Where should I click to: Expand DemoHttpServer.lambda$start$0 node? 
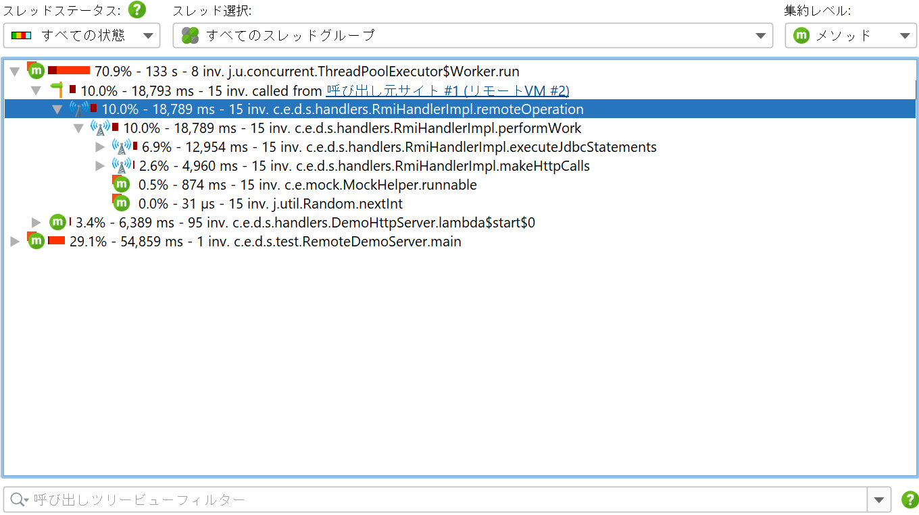(36, 223)
